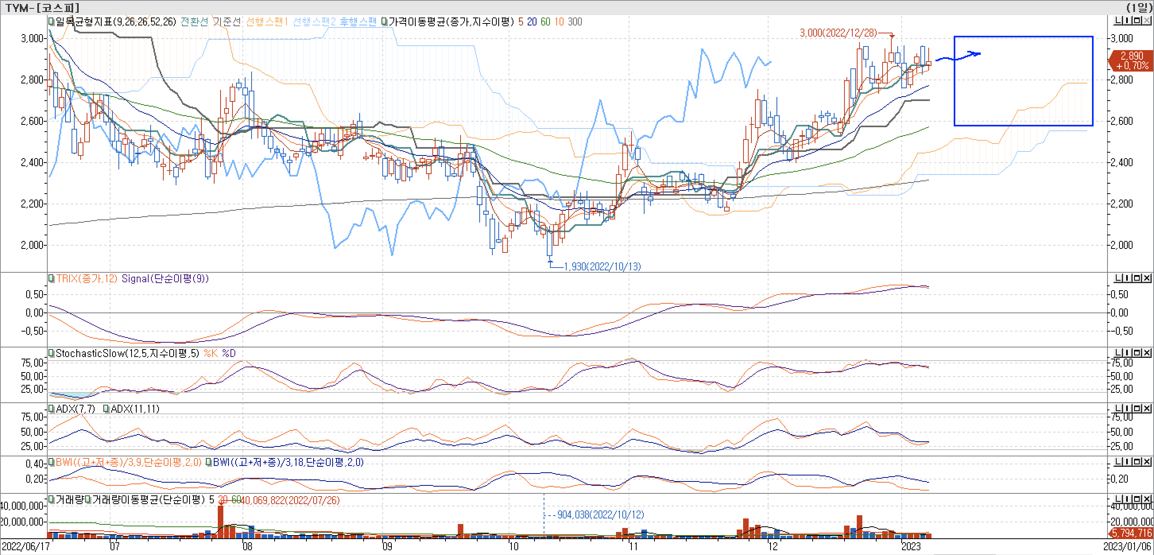The width and height of the screenshot is (1154, 555).
Task: Maximize the StochasticSlow indicator pane
Action: (x=1137, y=353)
